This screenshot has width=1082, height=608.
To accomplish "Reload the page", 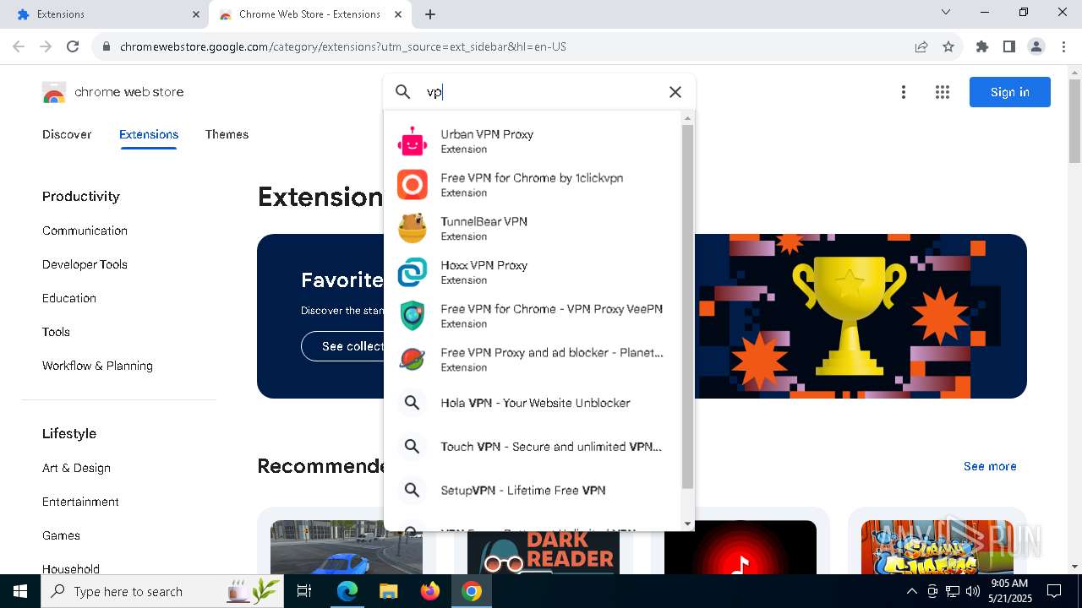I will tap(73, 46).
